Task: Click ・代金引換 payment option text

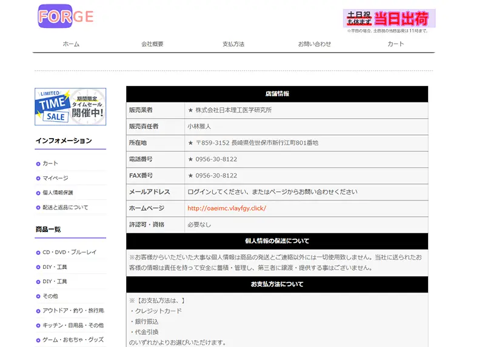Action: (x=144, y=332)
